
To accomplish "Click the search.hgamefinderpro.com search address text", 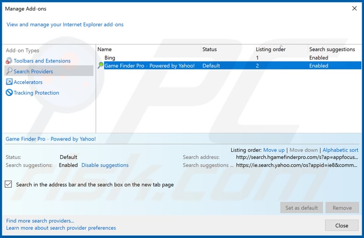I will pos(297,157).
